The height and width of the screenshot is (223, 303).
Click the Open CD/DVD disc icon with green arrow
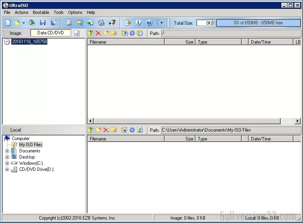pyautogui.click(x=32, y=23)
